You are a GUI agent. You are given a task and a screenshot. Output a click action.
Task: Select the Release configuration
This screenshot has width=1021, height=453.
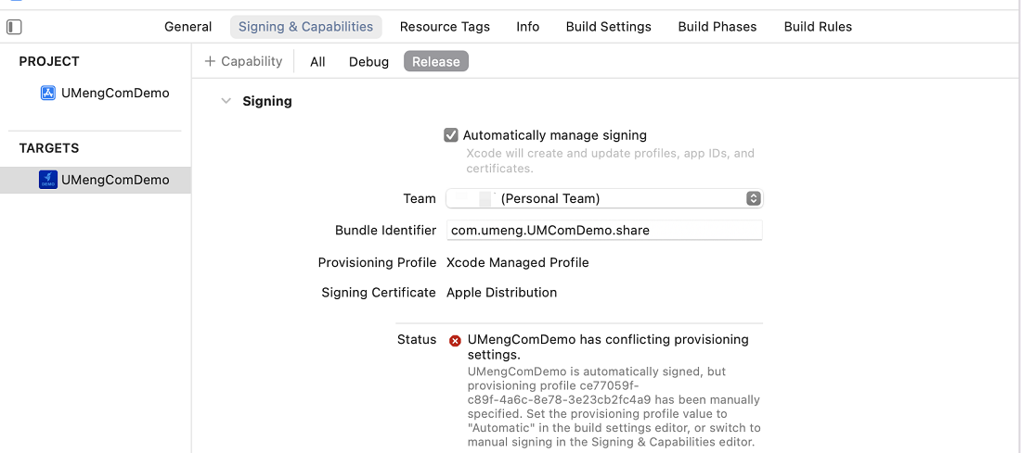coord(436,62)
